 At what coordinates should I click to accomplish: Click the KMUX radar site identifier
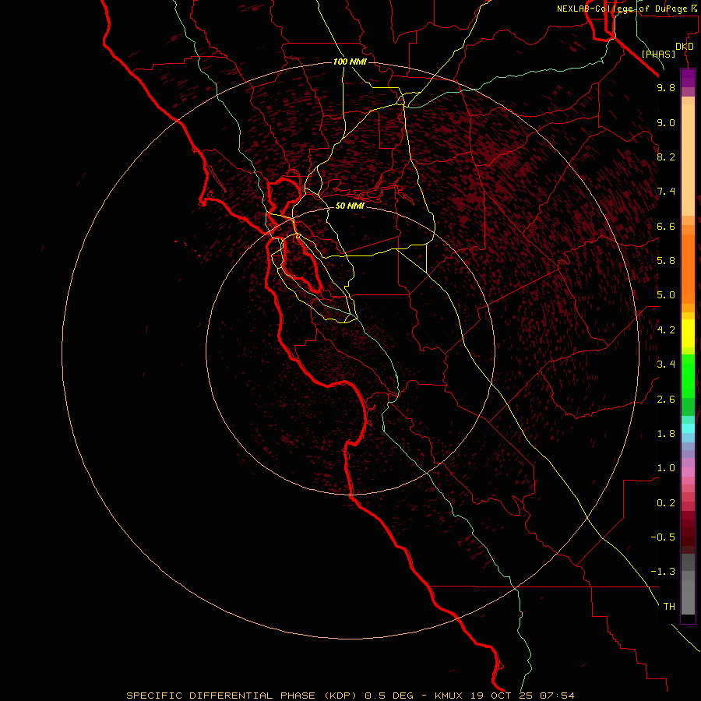pyautogui.click(x=449, y=696)
